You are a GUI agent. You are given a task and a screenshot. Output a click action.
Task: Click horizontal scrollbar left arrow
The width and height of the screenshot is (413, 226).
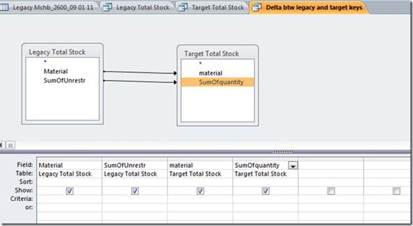2,145
